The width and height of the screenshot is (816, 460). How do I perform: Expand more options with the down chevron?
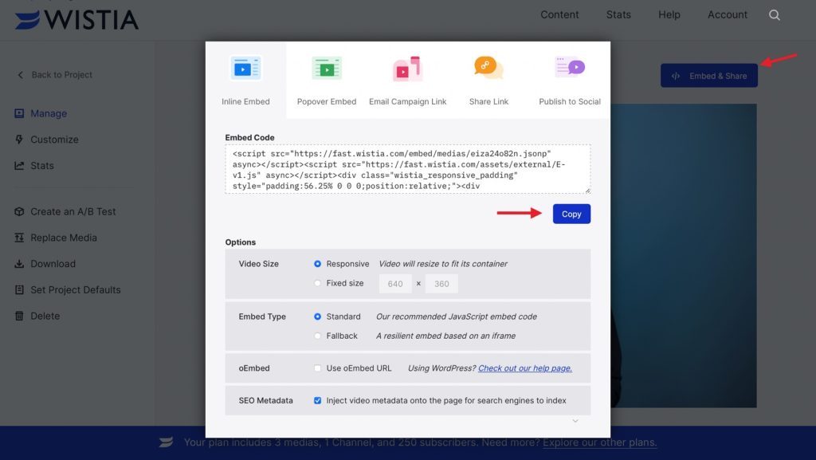tap(575, 420)
